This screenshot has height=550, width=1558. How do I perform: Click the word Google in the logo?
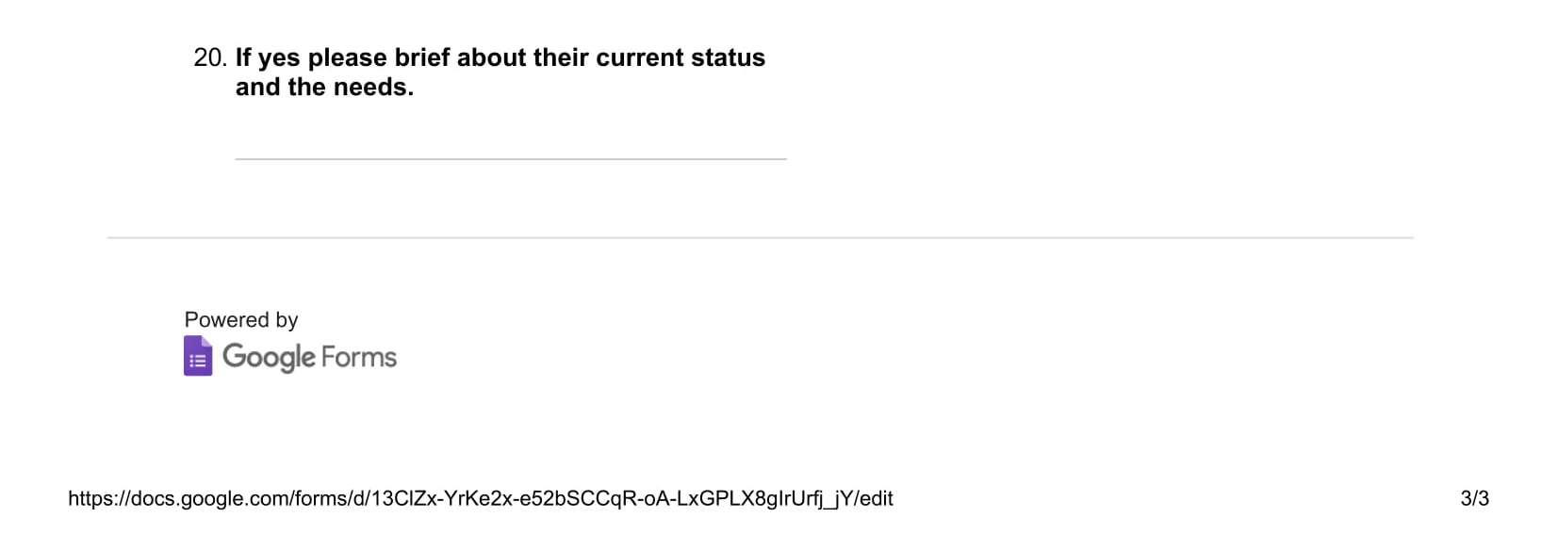point(269,358)
